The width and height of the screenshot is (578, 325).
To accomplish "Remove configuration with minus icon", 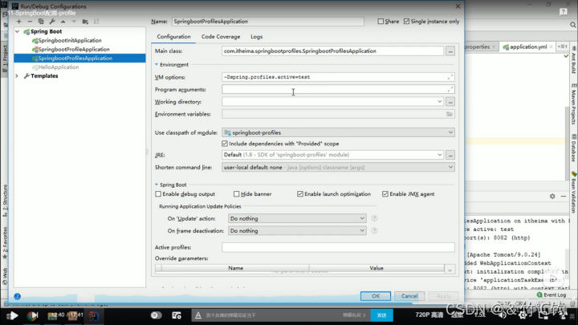I will pyautogui.click(x=30, y=22).
